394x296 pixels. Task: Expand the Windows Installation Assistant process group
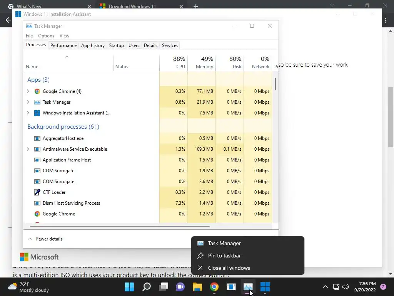28,113
